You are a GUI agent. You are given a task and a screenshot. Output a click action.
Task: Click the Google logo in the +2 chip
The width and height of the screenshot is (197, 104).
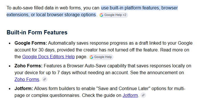click(102, 15)
